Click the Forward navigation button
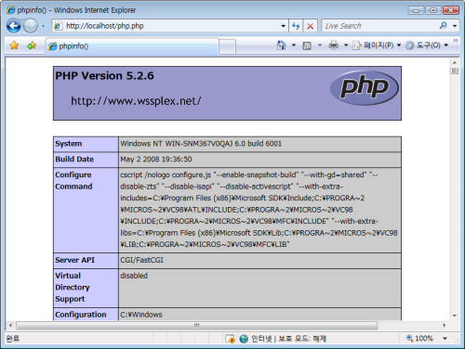Screen dimensions: 465x349 [x=31, y=26]
